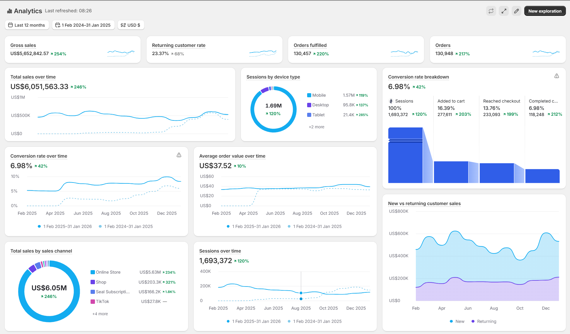Click the New exploration button
570x334 pixels.
point(545,11)
